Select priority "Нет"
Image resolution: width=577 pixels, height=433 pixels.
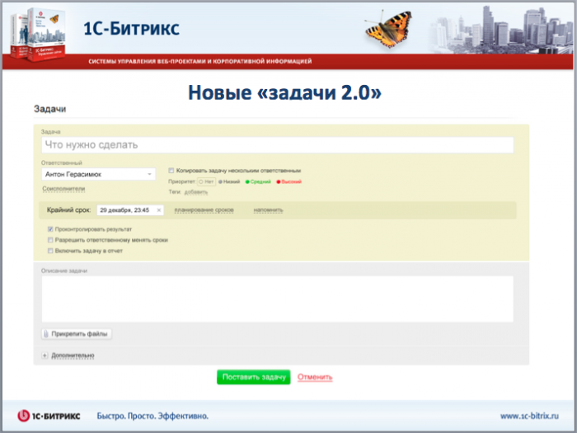[x=206, y=181]
